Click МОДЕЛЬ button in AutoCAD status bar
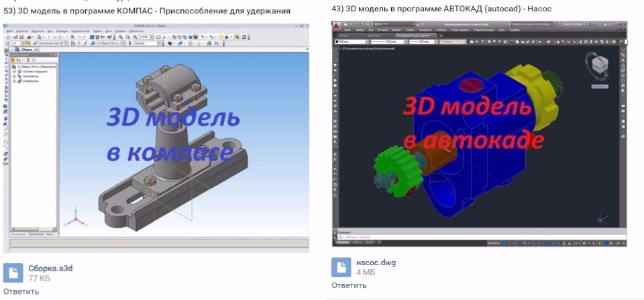The image size is (644, 300). click(x=494, y=242)
